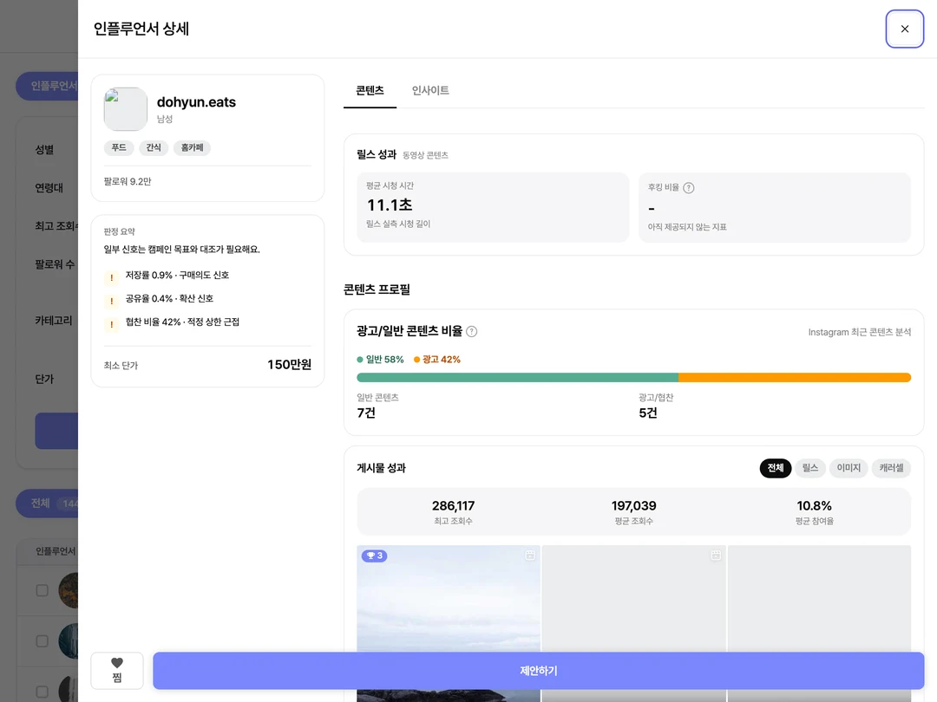Click the 제안하기 button
The image size is (937, 702).
coord(538,670)
